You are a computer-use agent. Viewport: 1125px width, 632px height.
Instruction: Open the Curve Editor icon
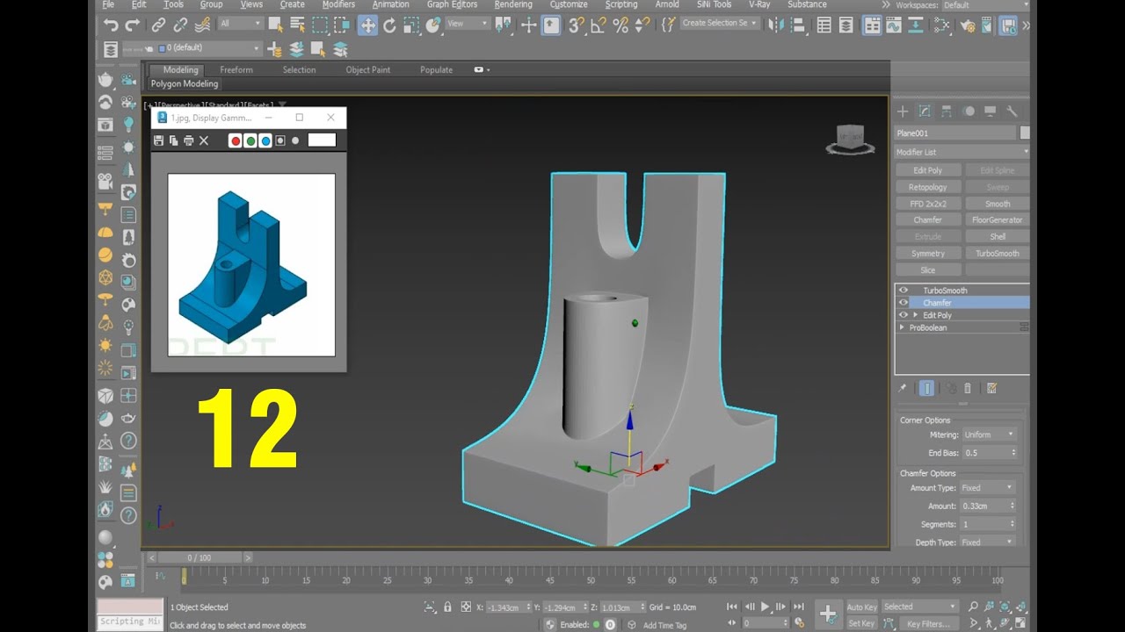(x=893, y=25)
